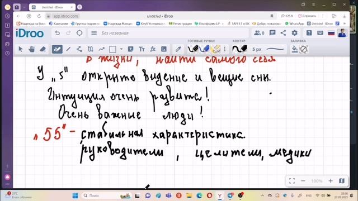The height and width of the screenshot is (201, 358).
Task: Switch to the 'Untitled - iDroo' tab
Action: tap(52, 7)
